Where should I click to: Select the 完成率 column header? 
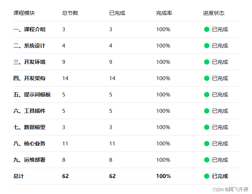[164, 13]
